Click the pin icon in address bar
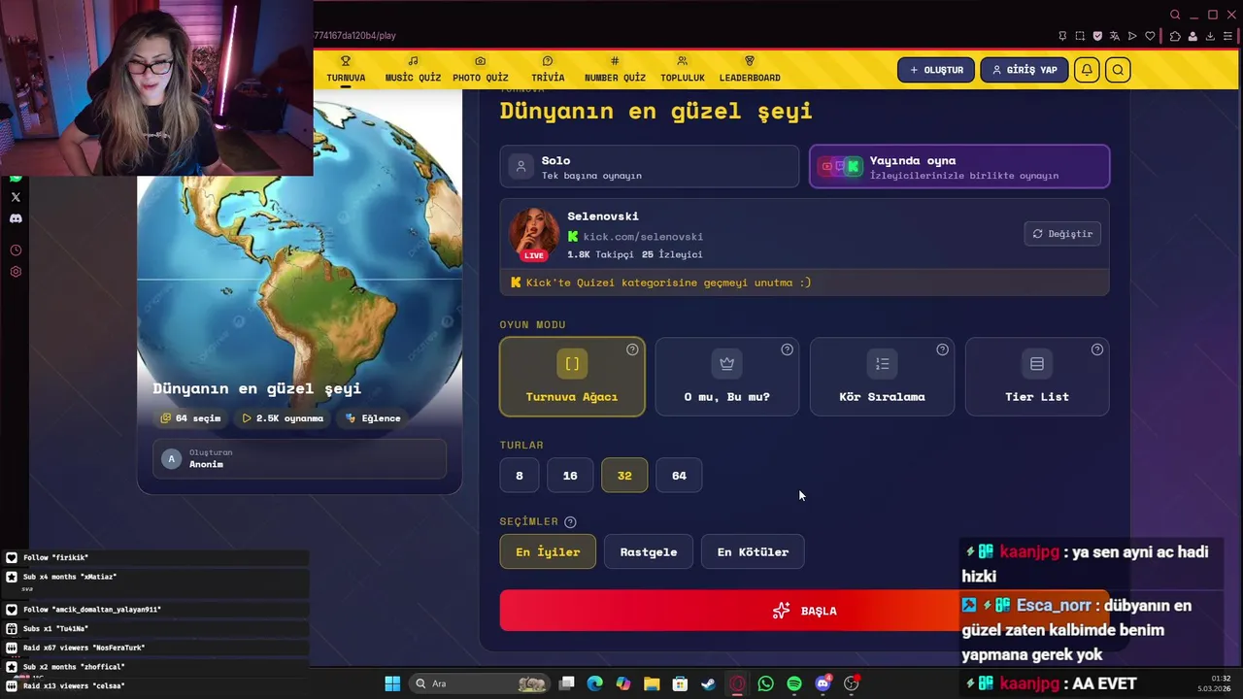This screenshot has width=1243, height=699. (x=1062, y=36)
